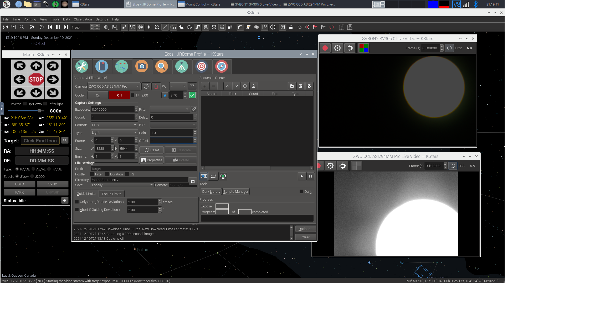Start the sequence with play button
610x327 pixels.
(x=302, y=176)
